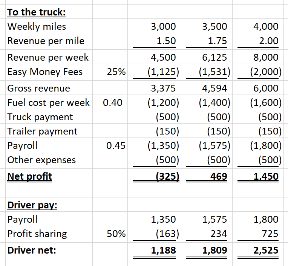Click the 'Fuel cost per week' label

[x=49, y=102]
